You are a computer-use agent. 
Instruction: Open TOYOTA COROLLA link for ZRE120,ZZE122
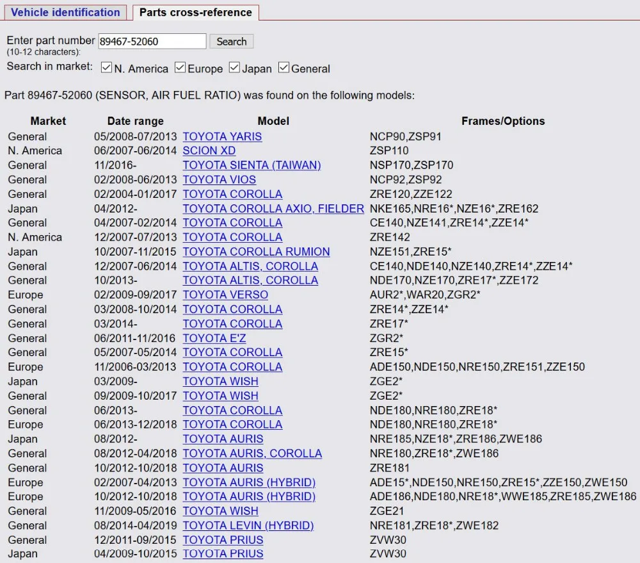[x=232, y=194]
